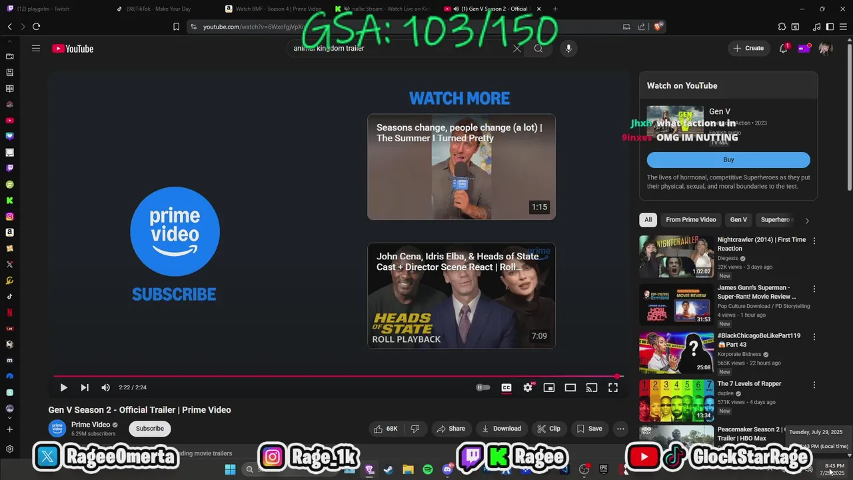
Task: Open a new browser tab
Action: click(x=555, y=9)
